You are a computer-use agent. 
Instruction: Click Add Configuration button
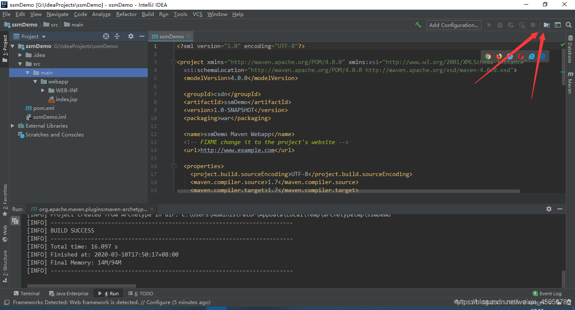454,25
